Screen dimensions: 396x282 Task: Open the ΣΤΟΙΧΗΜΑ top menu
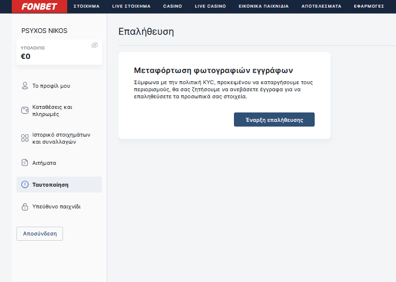(x=86, y=6)
